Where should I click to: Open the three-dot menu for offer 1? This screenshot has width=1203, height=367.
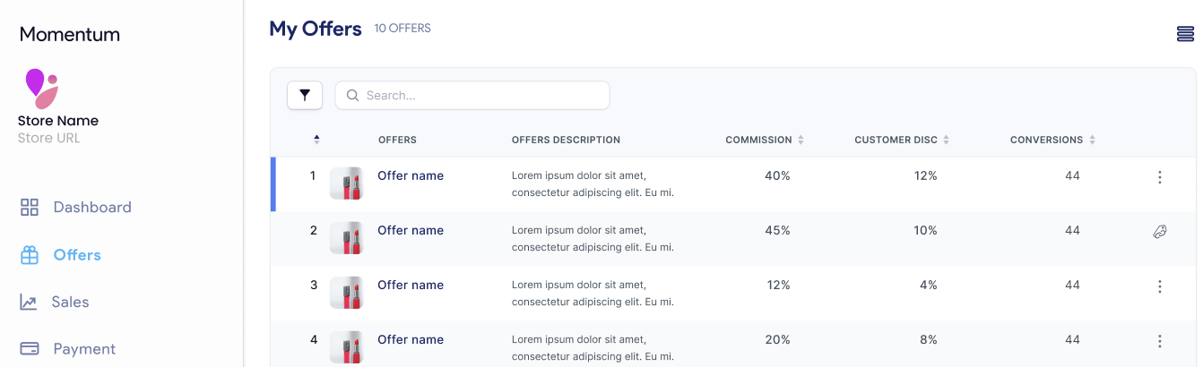1159,177
